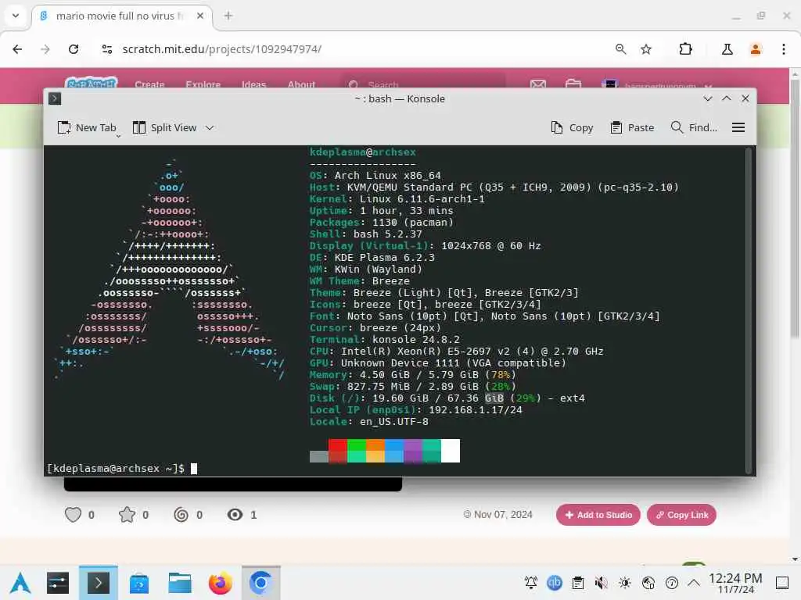Bookmark this page with star icon

(x=646, y=49)
